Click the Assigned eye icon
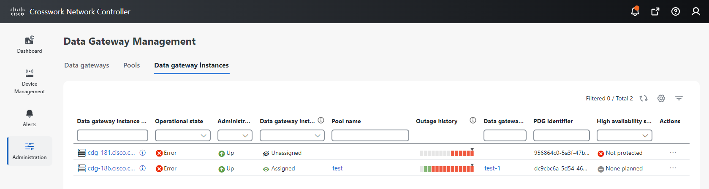Image resolution: width=709 pixels, height=189 pixels. [266, 169]
